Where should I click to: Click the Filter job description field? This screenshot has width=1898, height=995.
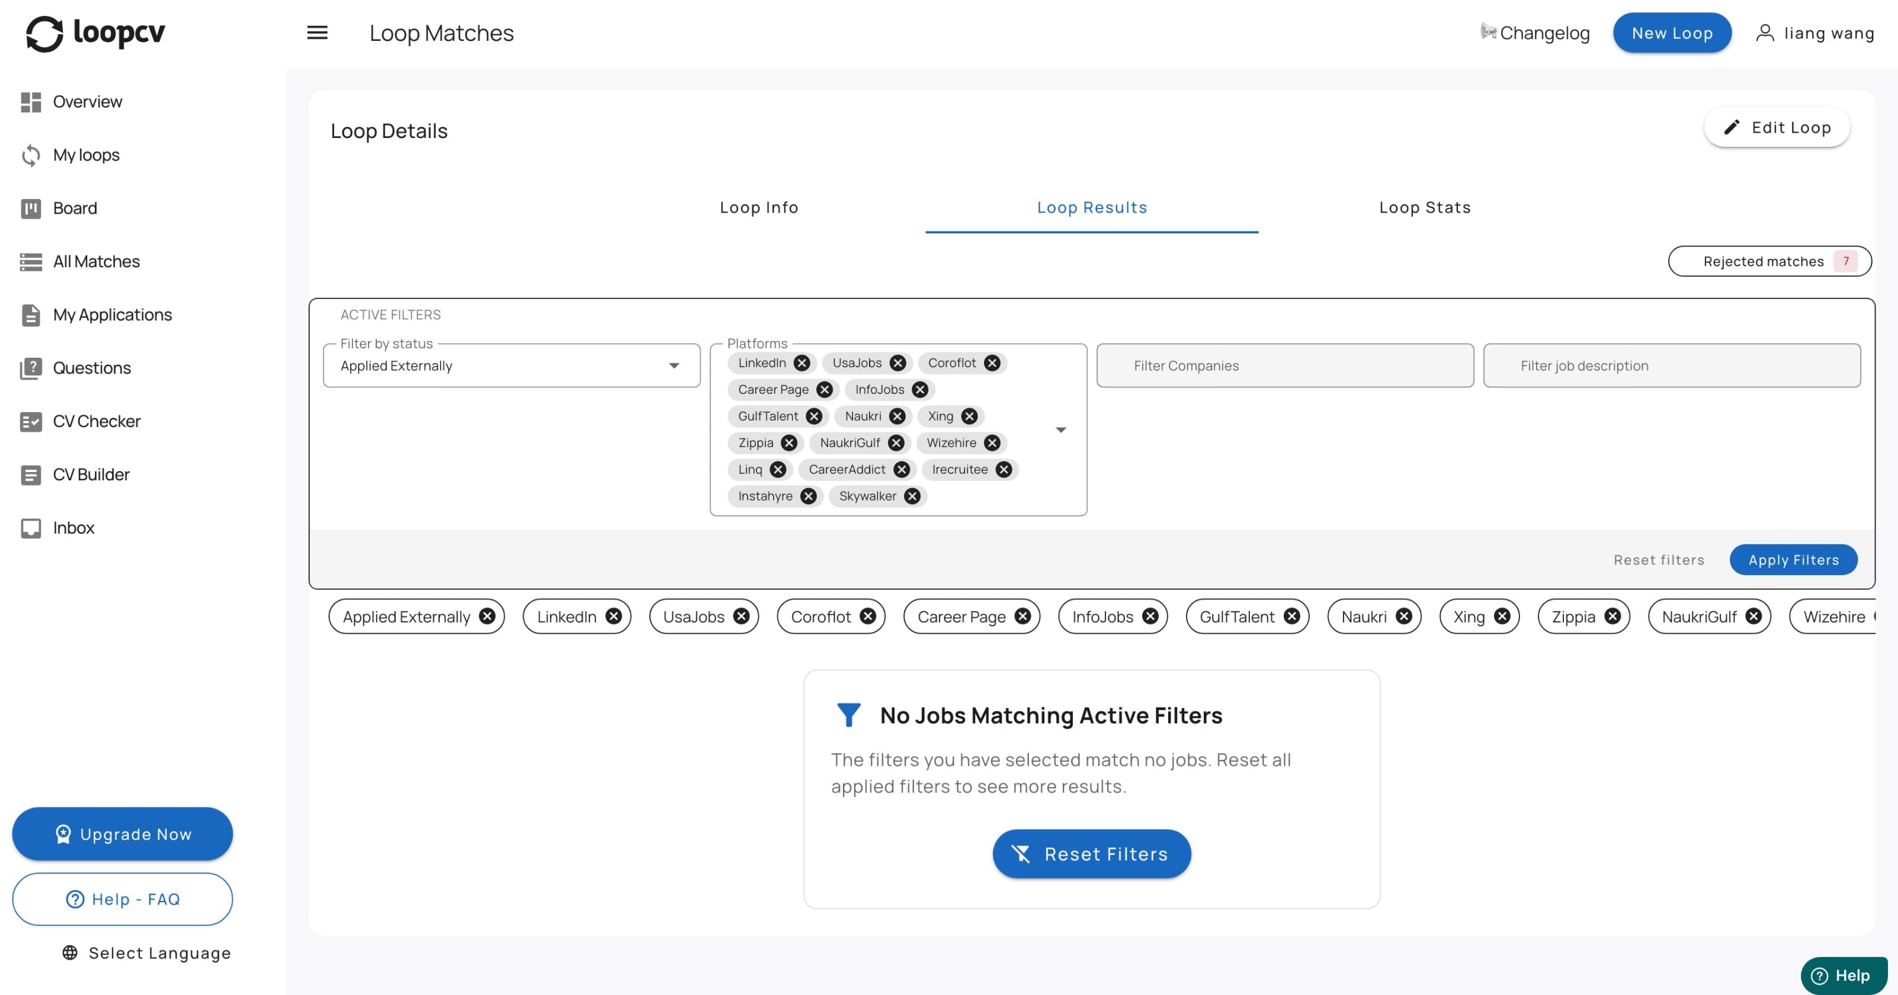click(1672, 365)
